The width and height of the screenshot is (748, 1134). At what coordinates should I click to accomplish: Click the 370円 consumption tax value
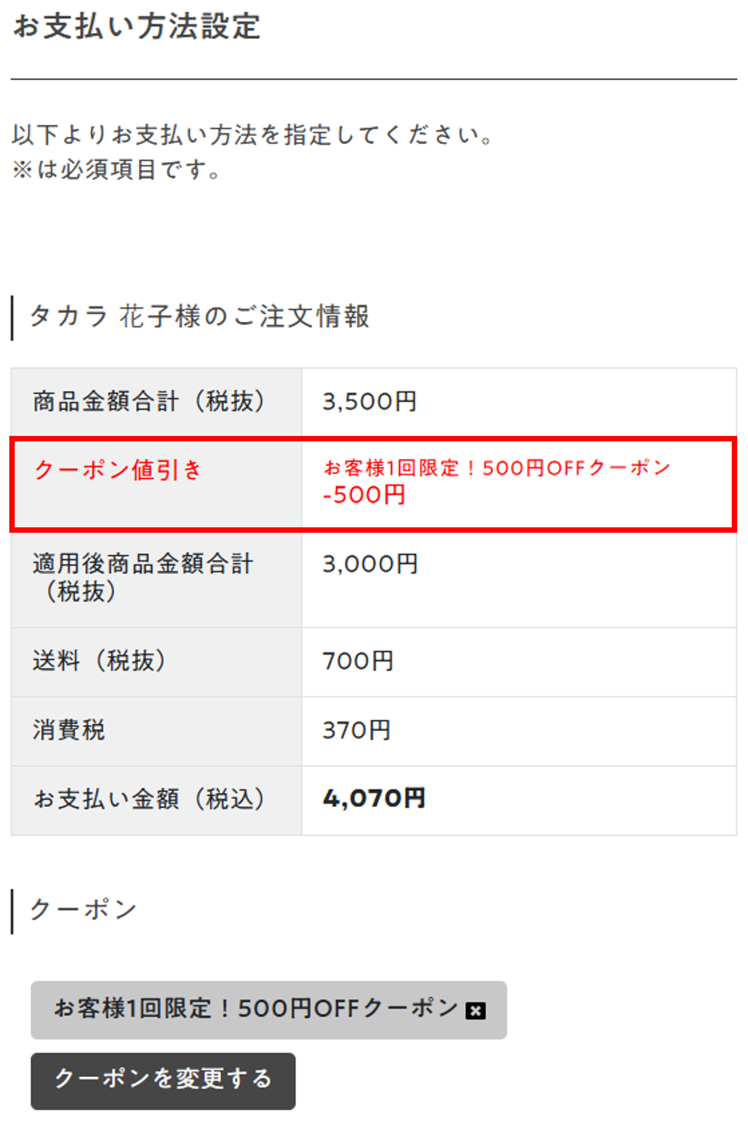click(356, 730)
